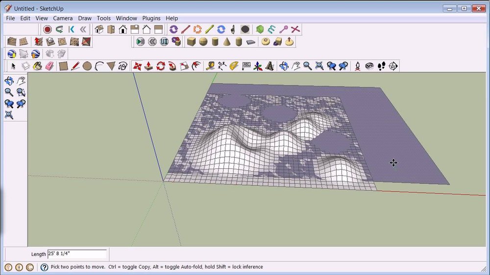This screenshot has width=490, height=275.
Task: Select the Rotate tool with red arrows
Action: [x=160, y=66]
